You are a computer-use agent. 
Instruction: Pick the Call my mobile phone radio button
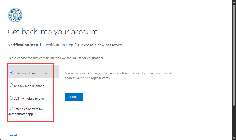coord(11,98)
